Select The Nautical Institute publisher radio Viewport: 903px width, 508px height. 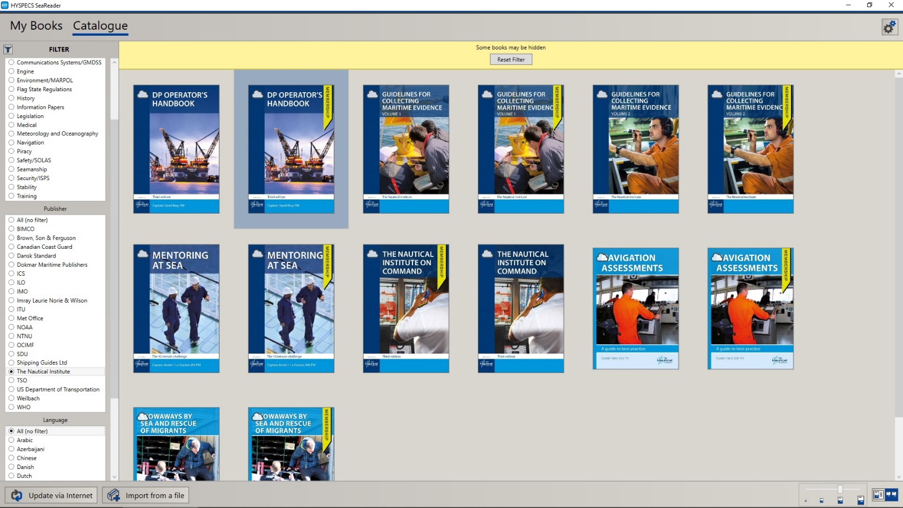[11, 371]
